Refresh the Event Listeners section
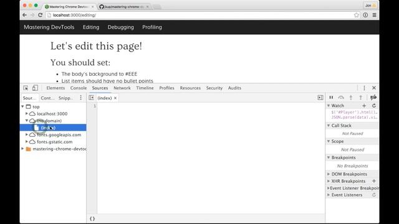 [x=374, y=195]
